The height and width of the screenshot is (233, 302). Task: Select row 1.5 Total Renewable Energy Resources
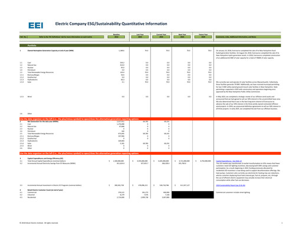click(x=41, y=72)
